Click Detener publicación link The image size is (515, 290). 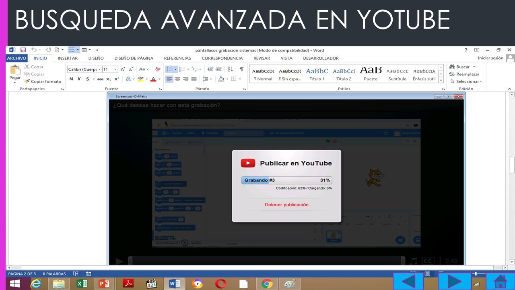tap(286, 205)
